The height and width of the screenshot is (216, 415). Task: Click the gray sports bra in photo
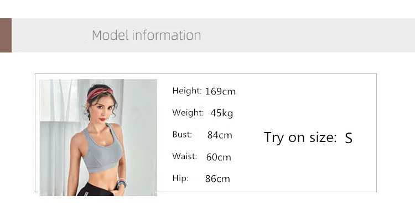[x=103, y=149]
